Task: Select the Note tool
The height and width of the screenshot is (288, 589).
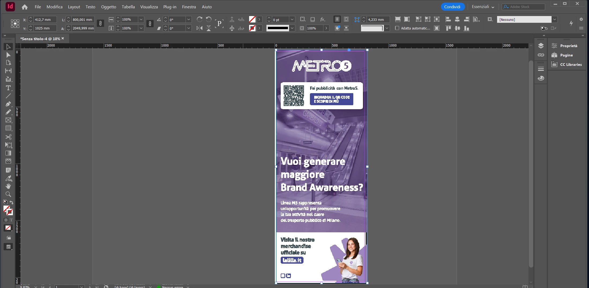Action: pos(8,170)
